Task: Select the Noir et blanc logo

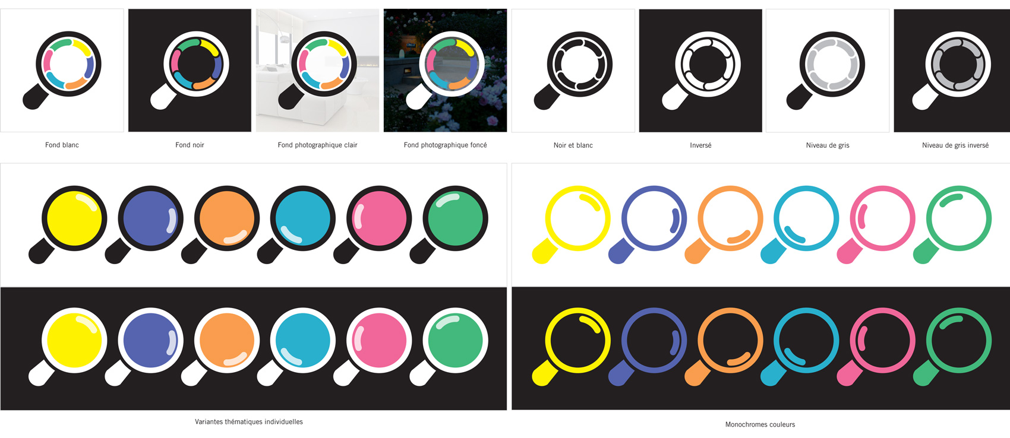Action: (573, 70)
